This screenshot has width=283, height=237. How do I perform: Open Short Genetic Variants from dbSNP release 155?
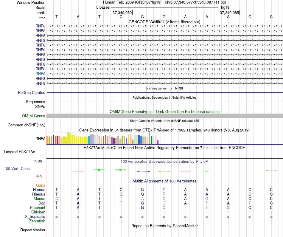point(164,121)
